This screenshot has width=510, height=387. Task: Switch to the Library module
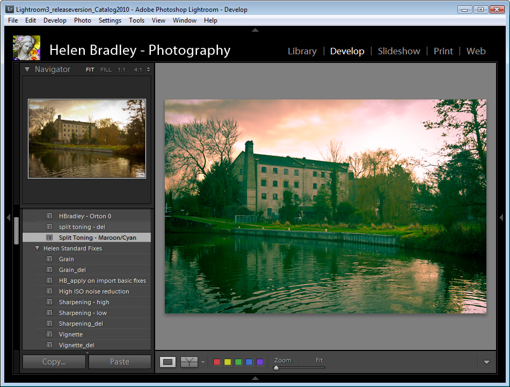302,51
